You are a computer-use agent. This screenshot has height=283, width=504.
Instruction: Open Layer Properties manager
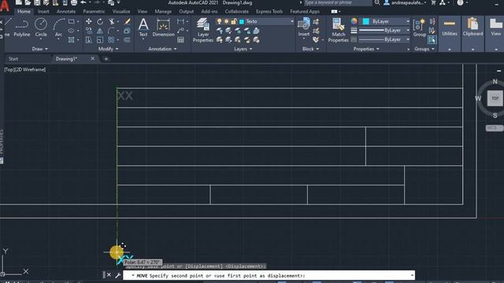(203, 30)
